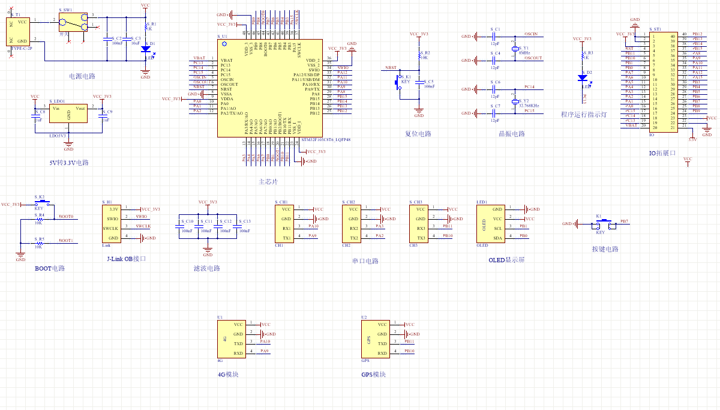Select the LED S_D2 run indicator symbol
The height and width of the screenshot is (410, 720).
[582, 77]
